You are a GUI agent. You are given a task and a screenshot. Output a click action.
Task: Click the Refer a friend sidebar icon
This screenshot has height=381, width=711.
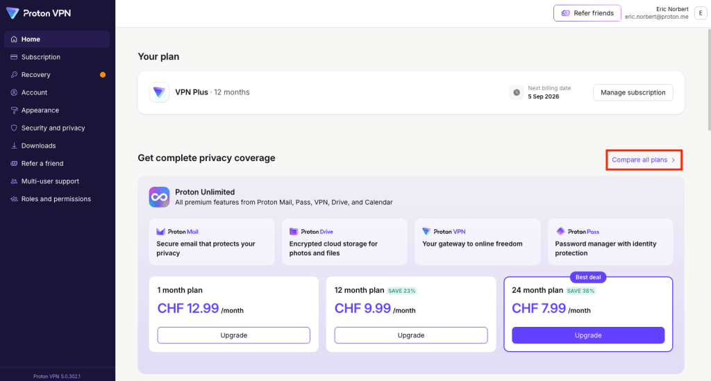[x=14, y=163]
